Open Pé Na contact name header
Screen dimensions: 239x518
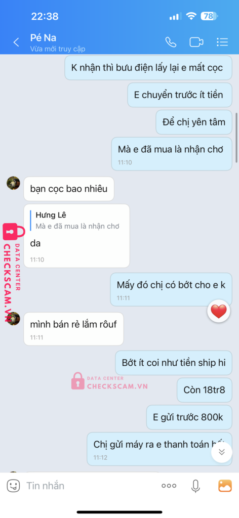point(44,37)
